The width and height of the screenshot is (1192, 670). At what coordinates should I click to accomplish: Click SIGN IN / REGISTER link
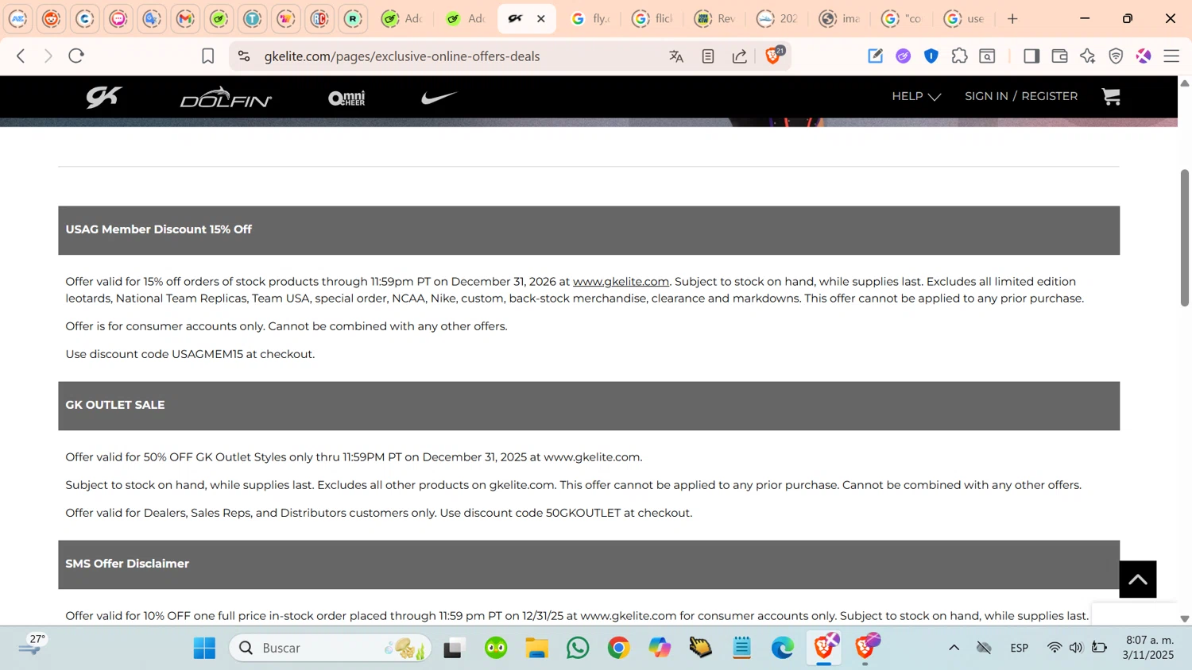coord(1021,96)
